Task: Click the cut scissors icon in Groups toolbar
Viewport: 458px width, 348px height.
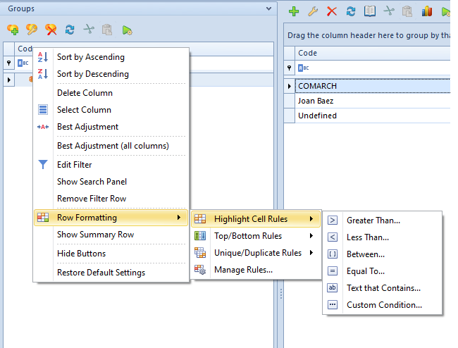Action: coord(89,30)
